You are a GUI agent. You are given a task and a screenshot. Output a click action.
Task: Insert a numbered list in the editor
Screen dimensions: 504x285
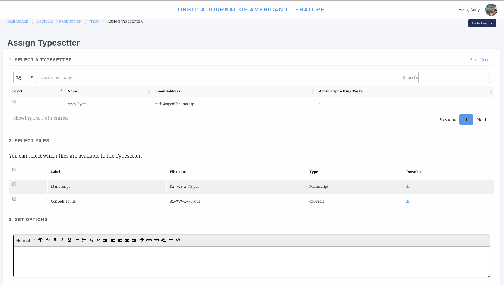point(77,240)
